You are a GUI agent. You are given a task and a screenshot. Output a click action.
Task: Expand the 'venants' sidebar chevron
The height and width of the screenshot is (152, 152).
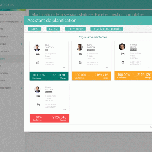22,36
